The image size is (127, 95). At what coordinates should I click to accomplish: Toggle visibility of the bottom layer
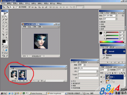(101, 82)
